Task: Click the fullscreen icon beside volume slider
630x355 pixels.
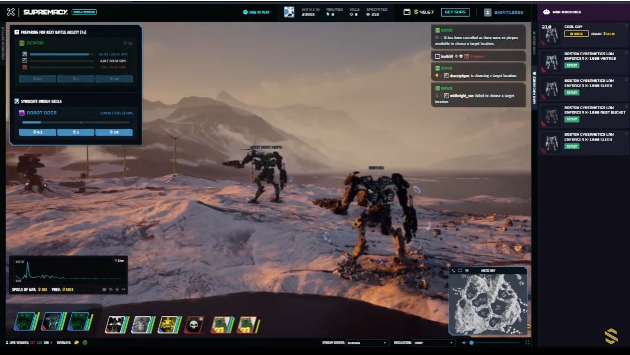Action: pyautogui.click(x=527, y=343)
